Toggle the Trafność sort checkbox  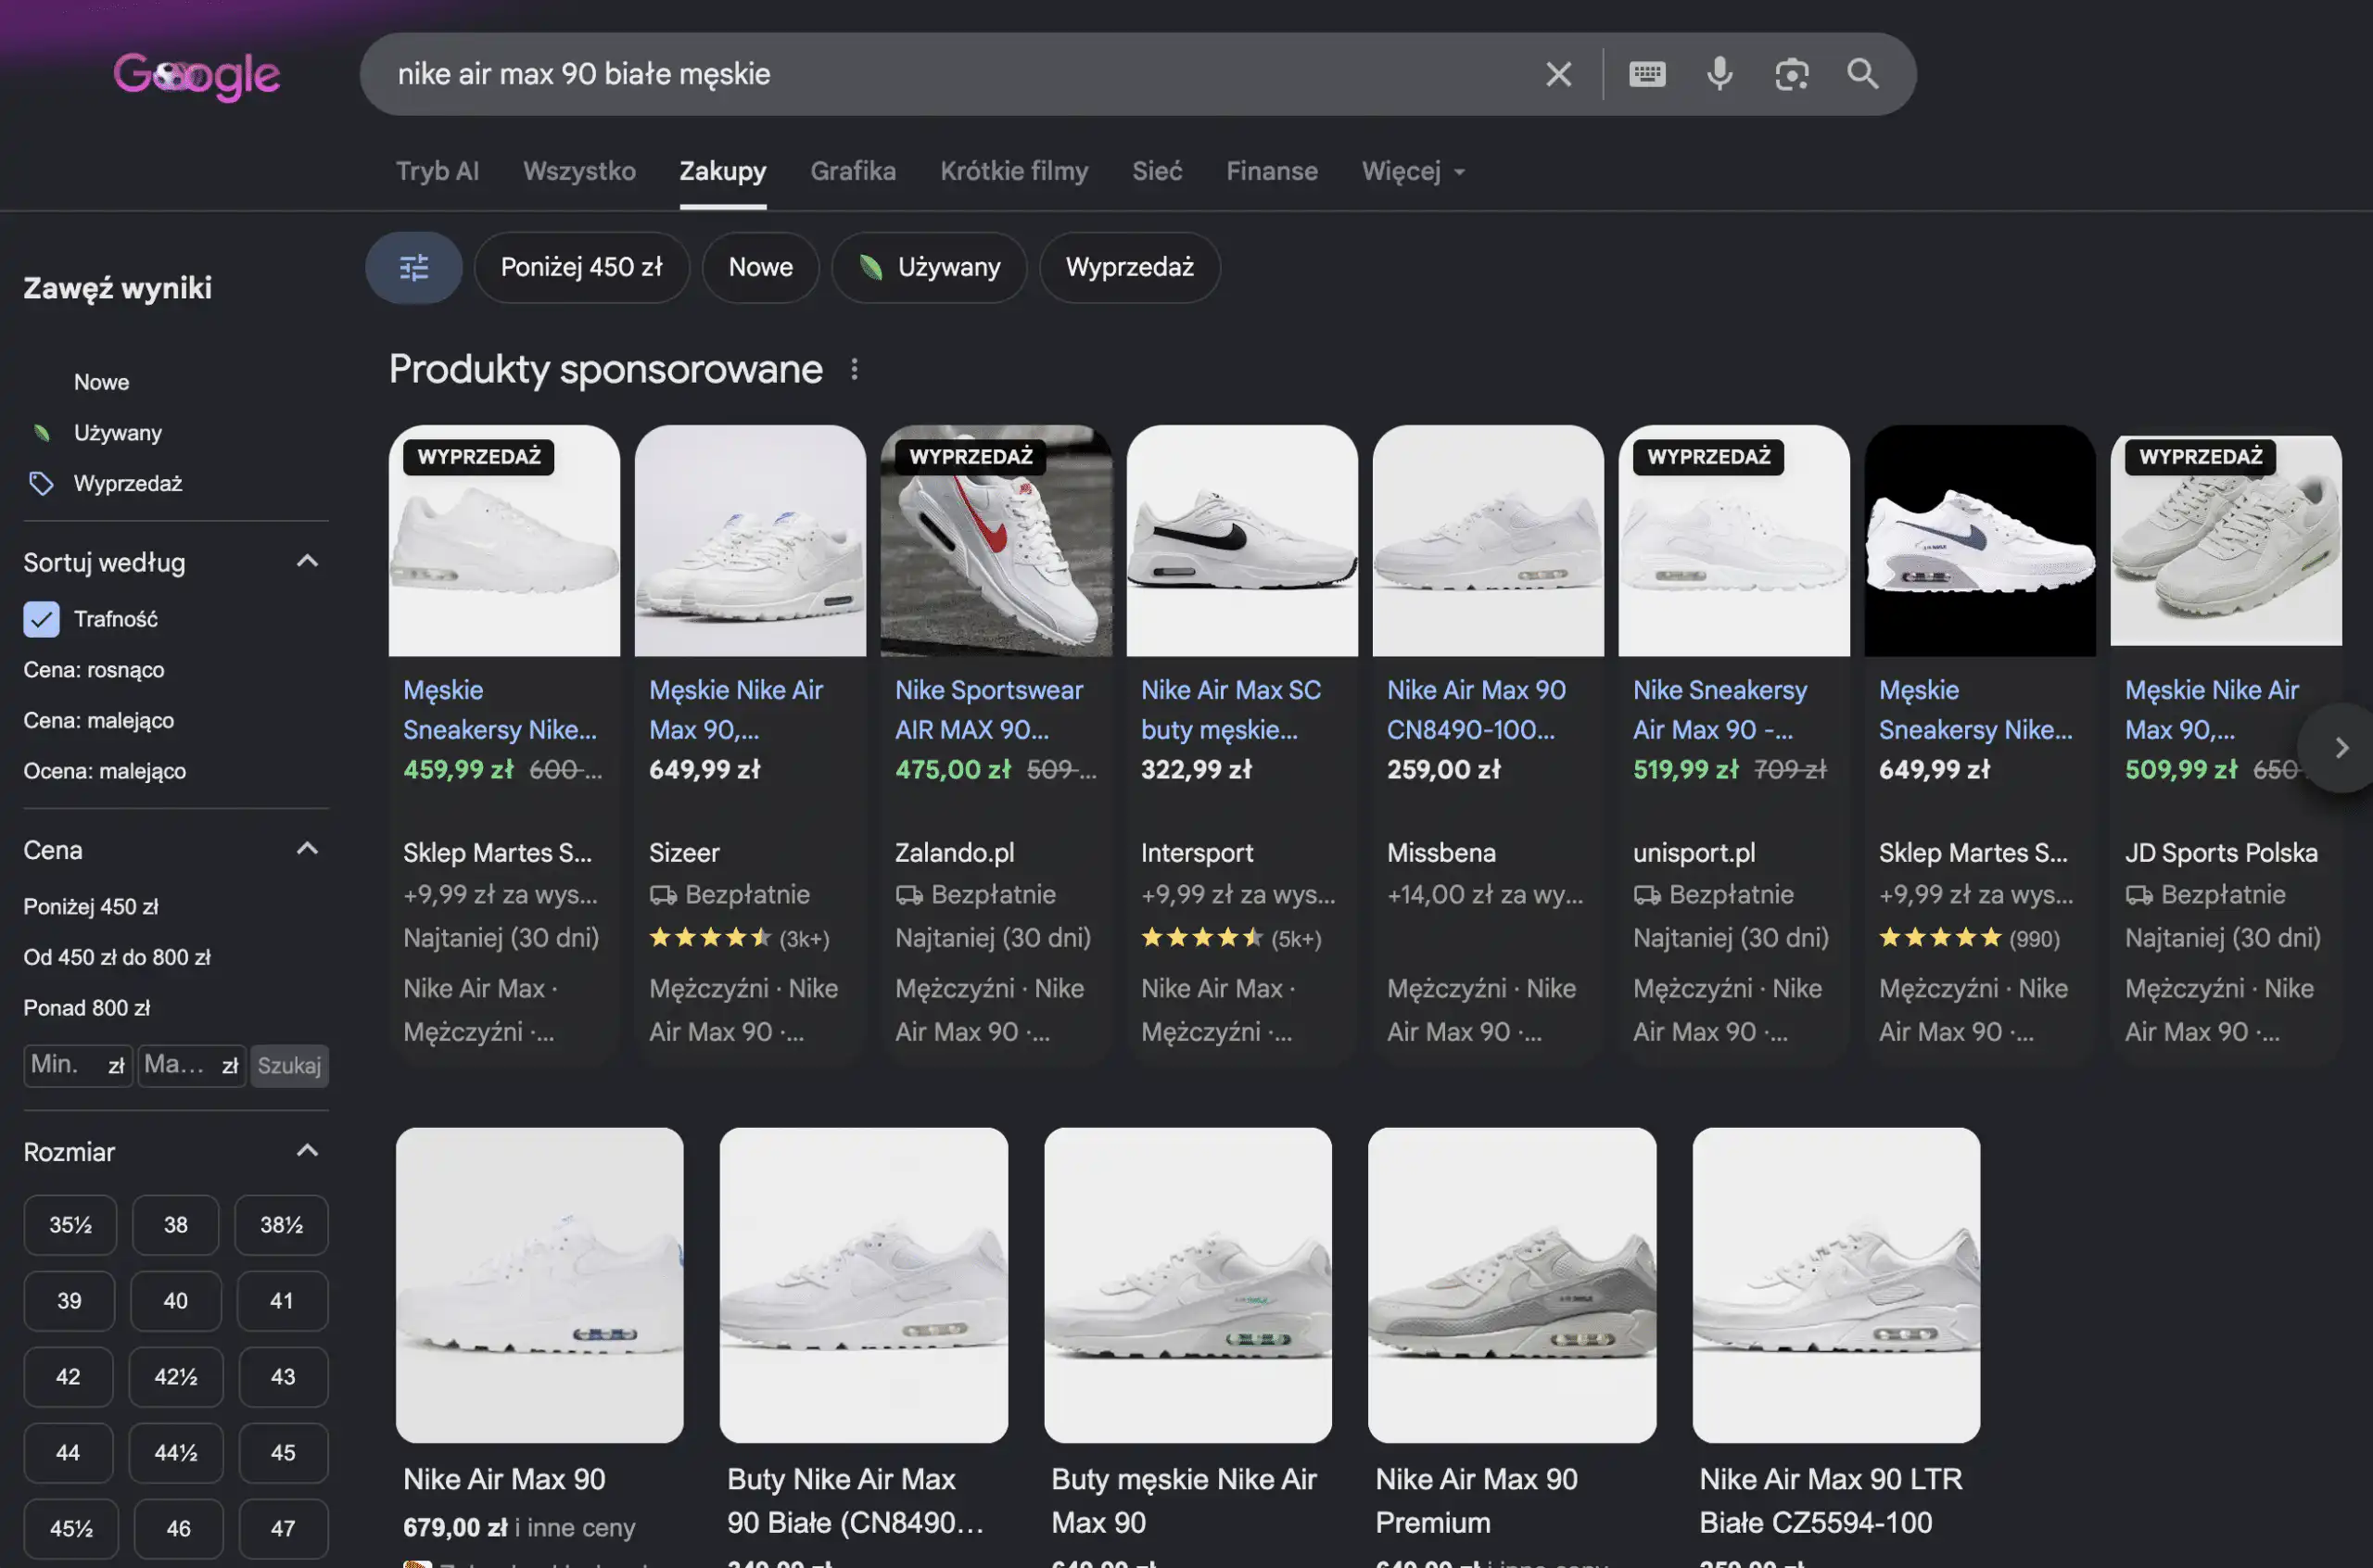point(41,619)
